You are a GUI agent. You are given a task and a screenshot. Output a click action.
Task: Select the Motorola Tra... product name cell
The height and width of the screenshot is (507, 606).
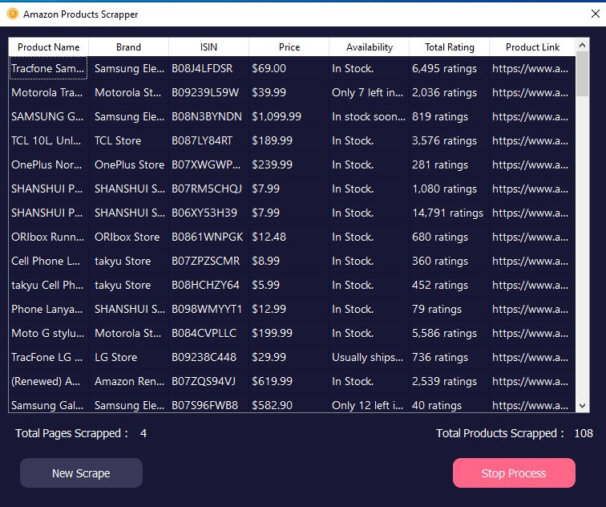(x=49, y=92)
